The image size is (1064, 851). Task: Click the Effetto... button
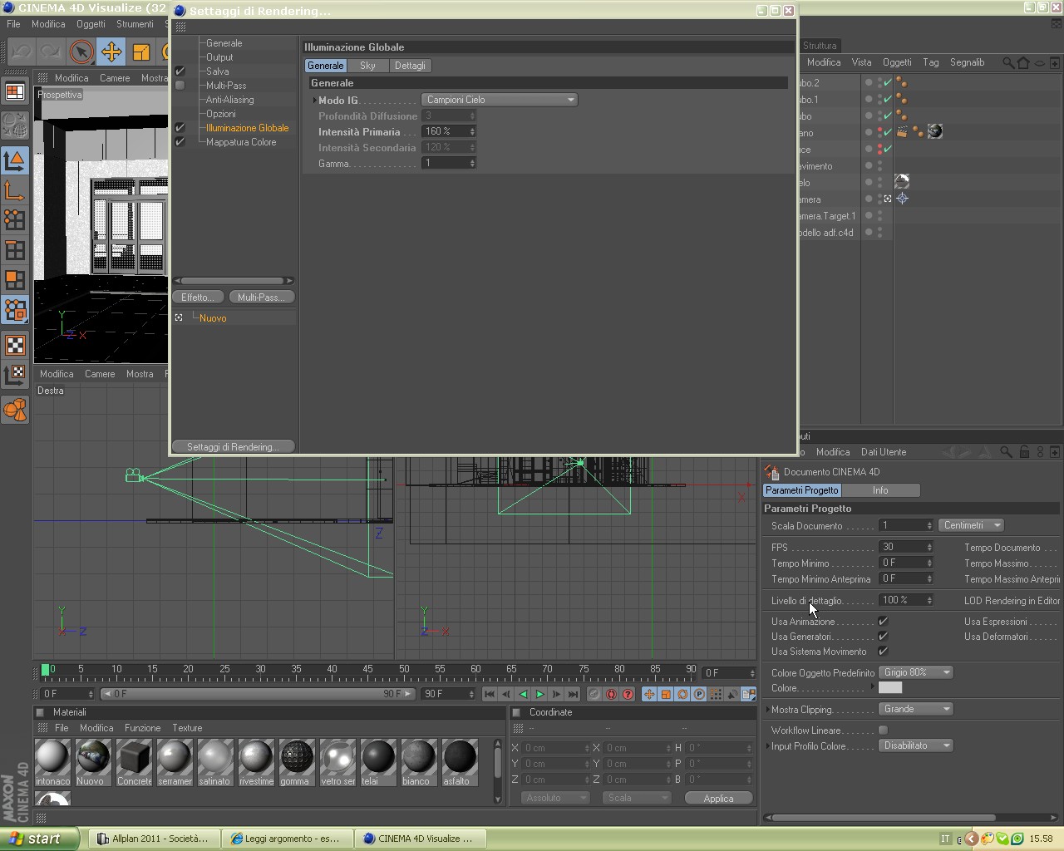[198, 298]
